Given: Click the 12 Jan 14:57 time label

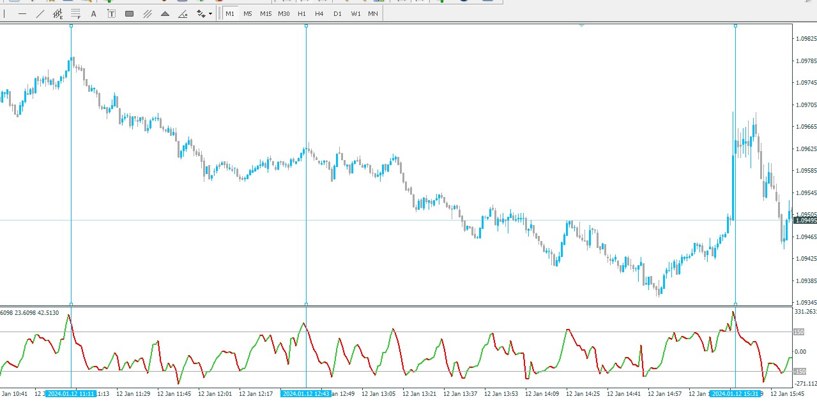Looking at the screenshot, I should coord(666,394).
